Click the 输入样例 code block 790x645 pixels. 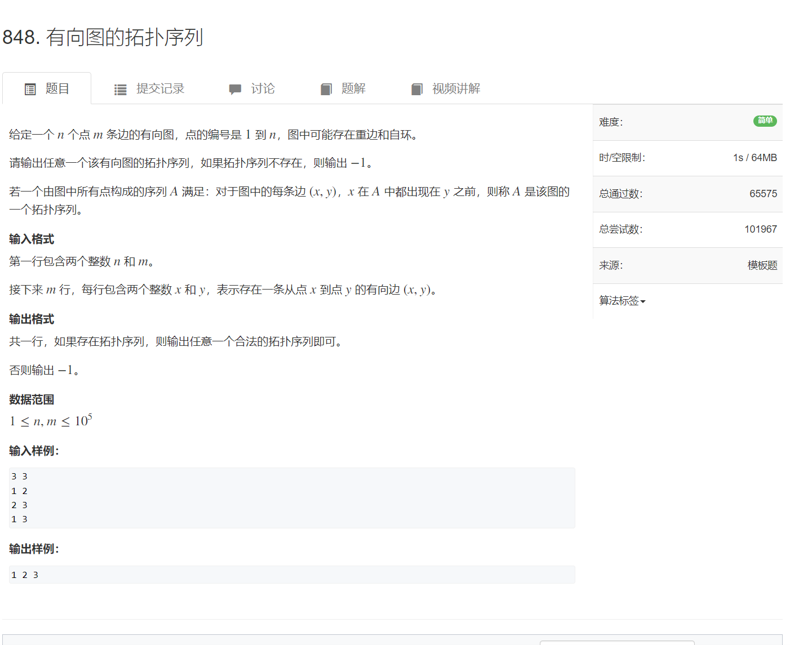tap(292, 498)
